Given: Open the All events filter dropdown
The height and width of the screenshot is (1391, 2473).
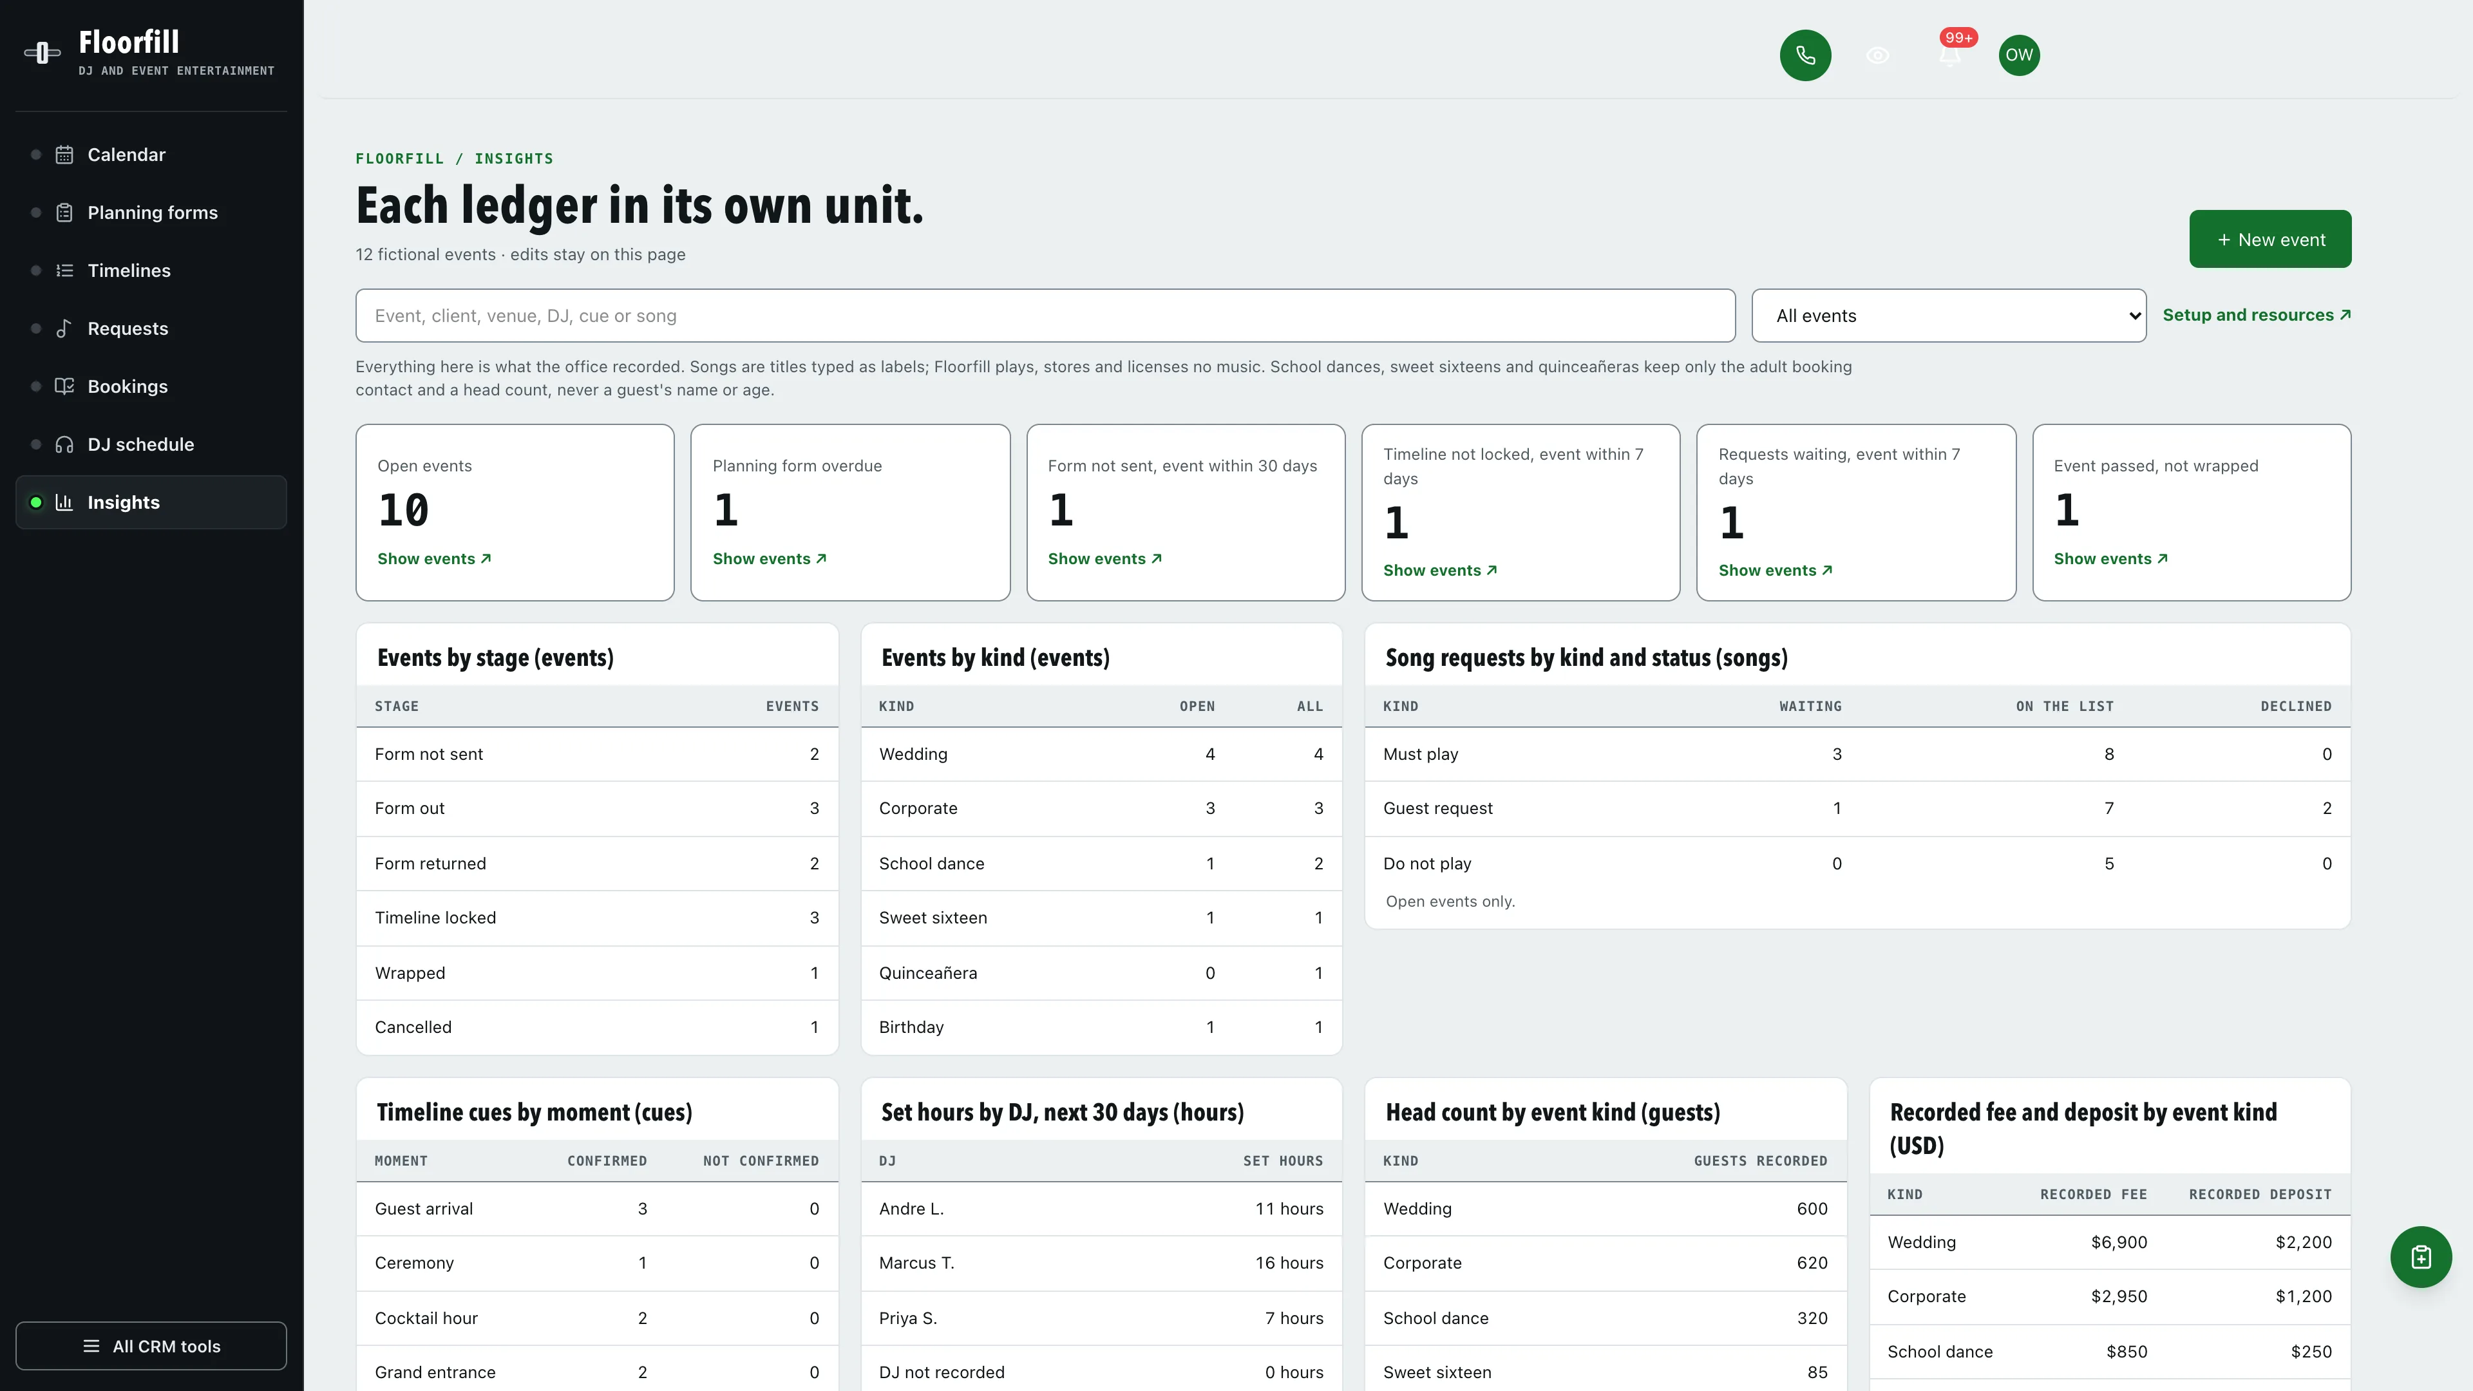Looking at the screenshot, I should pos(1949,315).
